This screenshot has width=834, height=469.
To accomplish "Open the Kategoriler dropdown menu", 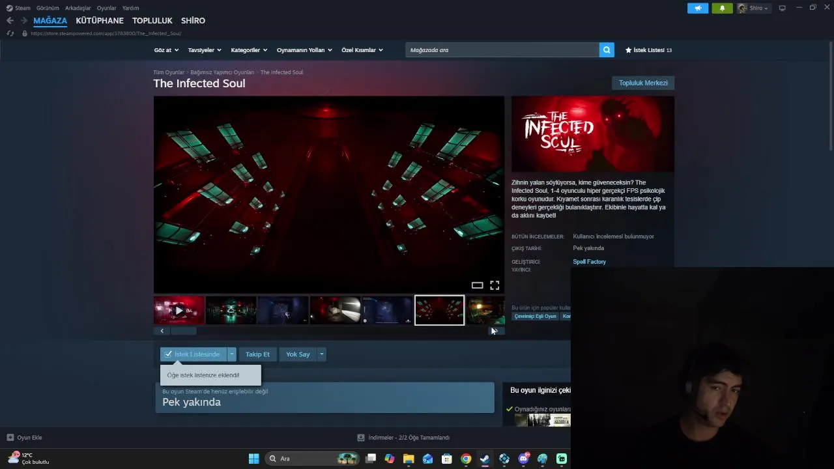I will point(249,50).
